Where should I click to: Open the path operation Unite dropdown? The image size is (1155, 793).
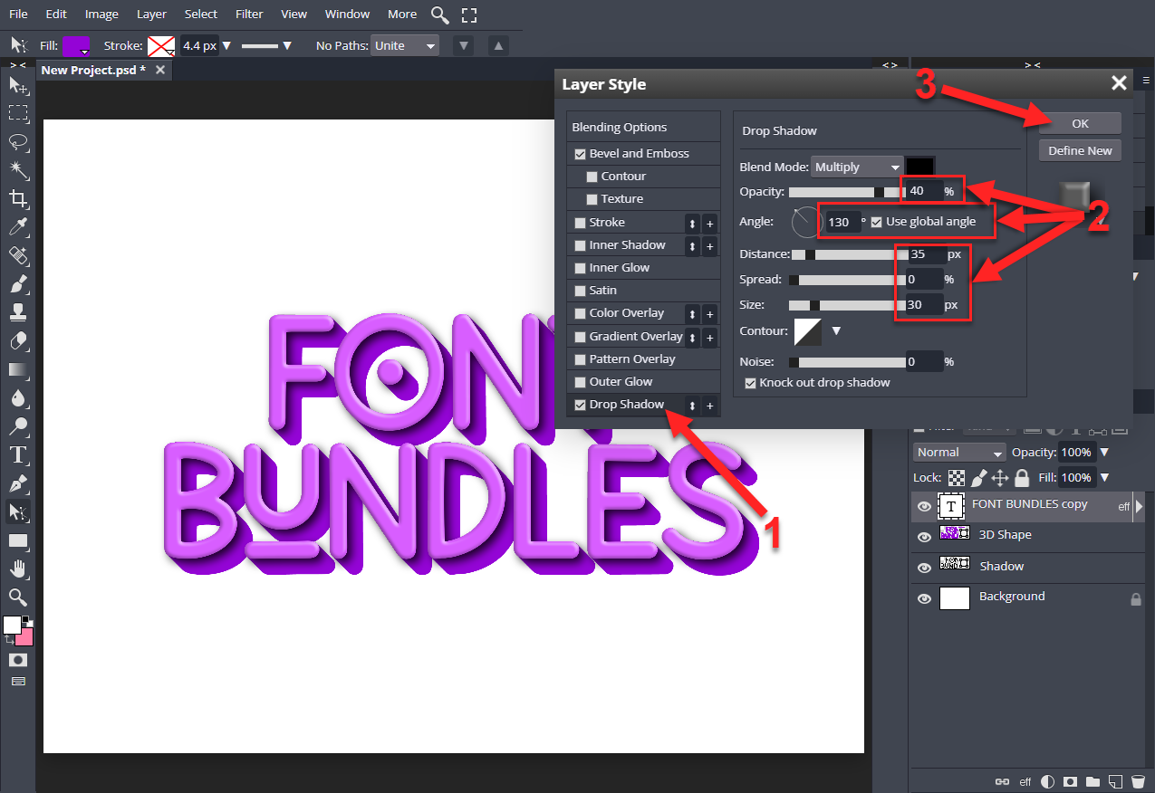pos(405,45)
